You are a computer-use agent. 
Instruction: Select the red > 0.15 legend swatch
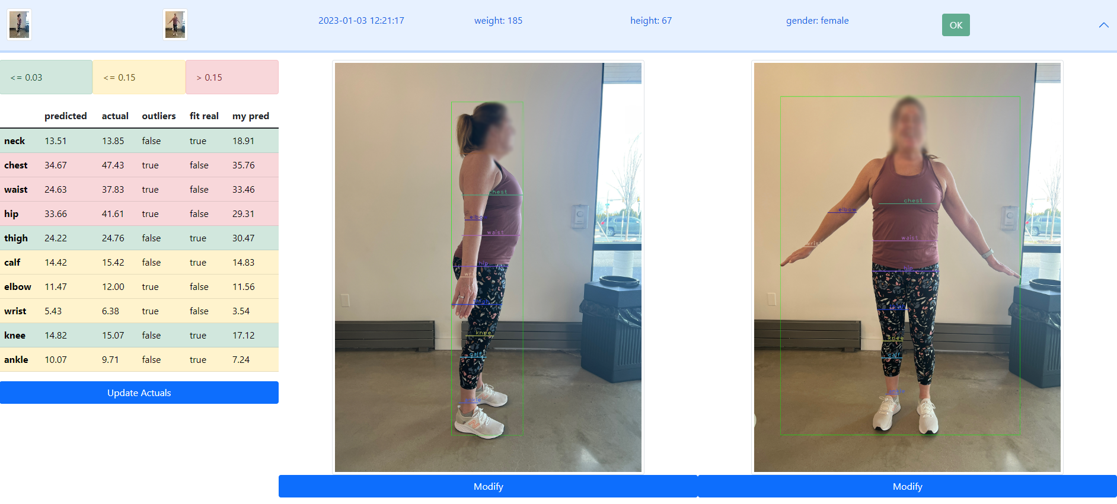pos(232,77)
